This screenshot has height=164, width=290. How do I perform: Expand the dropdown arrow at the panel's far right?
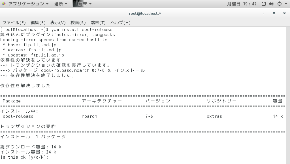click(286, 4)
